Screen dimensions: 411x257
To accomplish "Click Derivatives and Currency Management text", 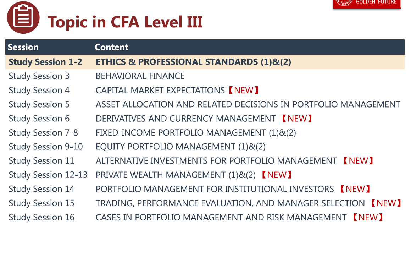I will (185, 119).
